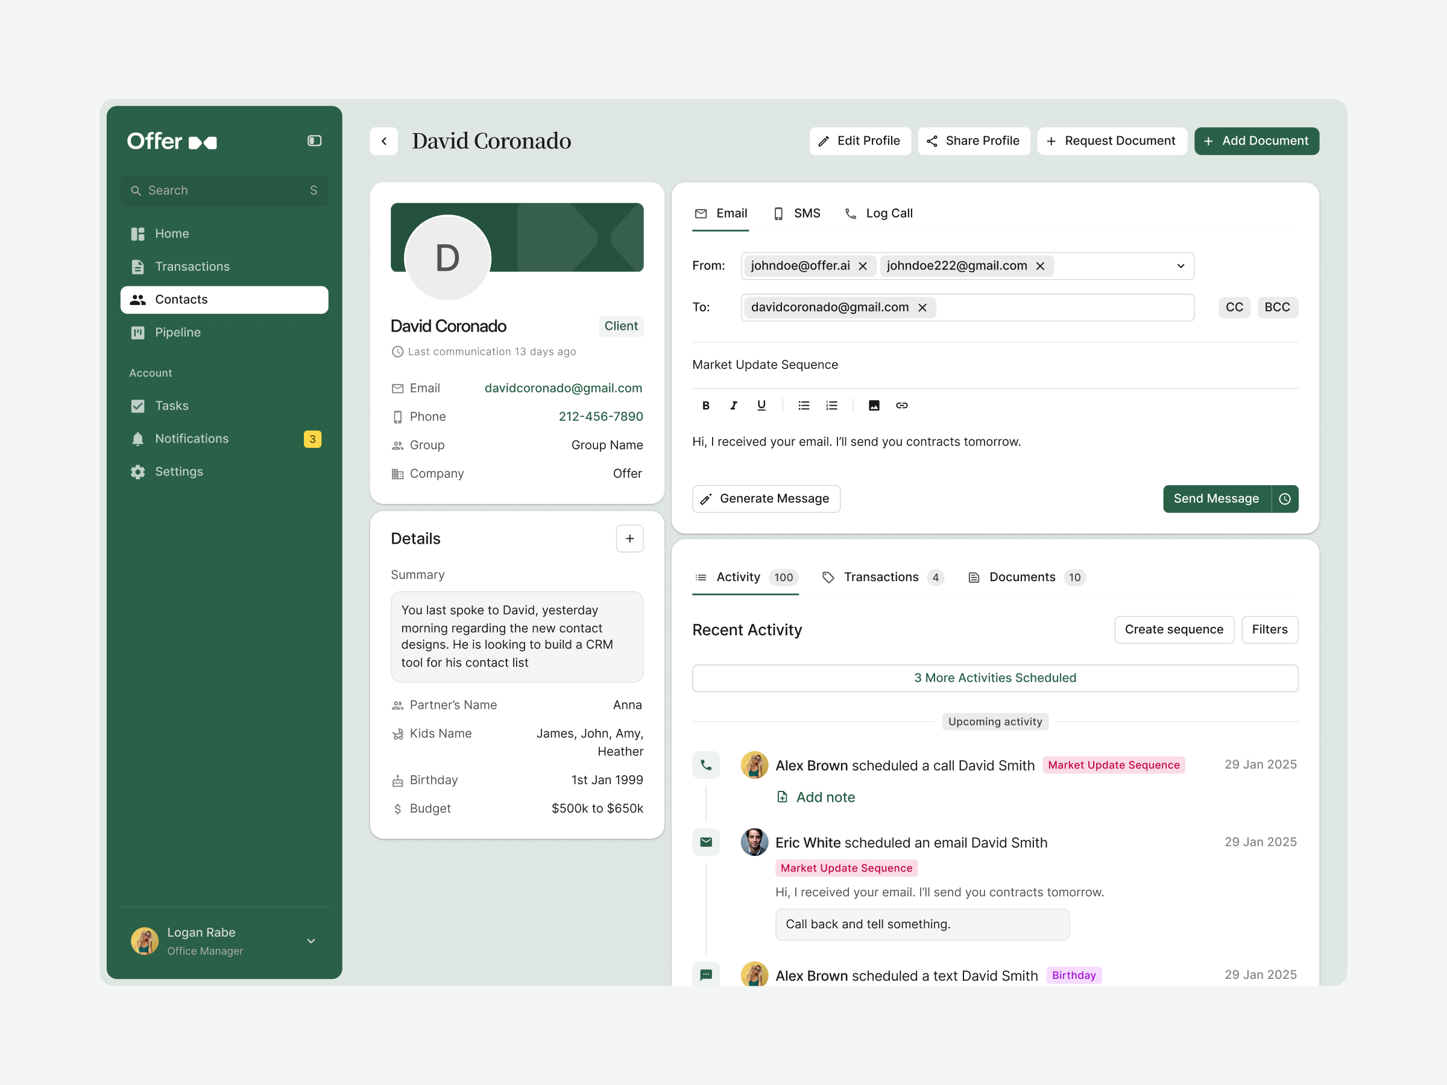This screenshot has width=1447, height=1085.
Task: Go back using the left chevron button
Action: click(x=384, y=141)
